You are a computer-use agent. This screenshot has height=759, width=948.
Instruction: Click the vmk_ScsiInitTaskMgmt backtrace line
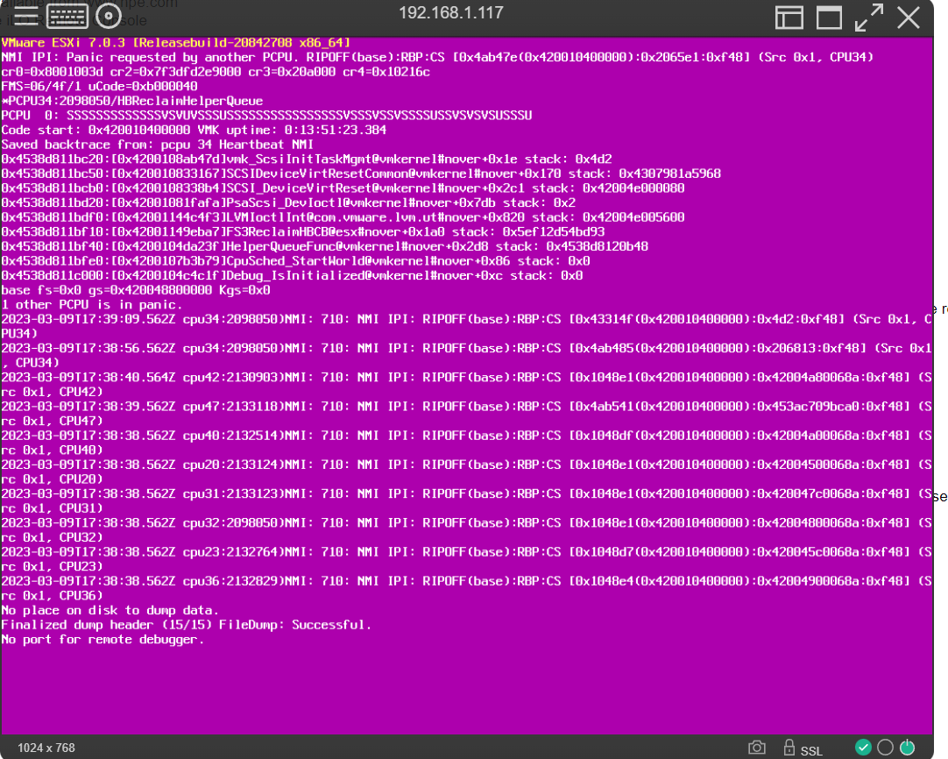307,159
